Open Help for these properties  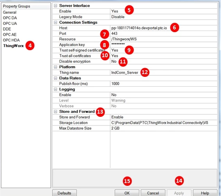click(205, 193)
